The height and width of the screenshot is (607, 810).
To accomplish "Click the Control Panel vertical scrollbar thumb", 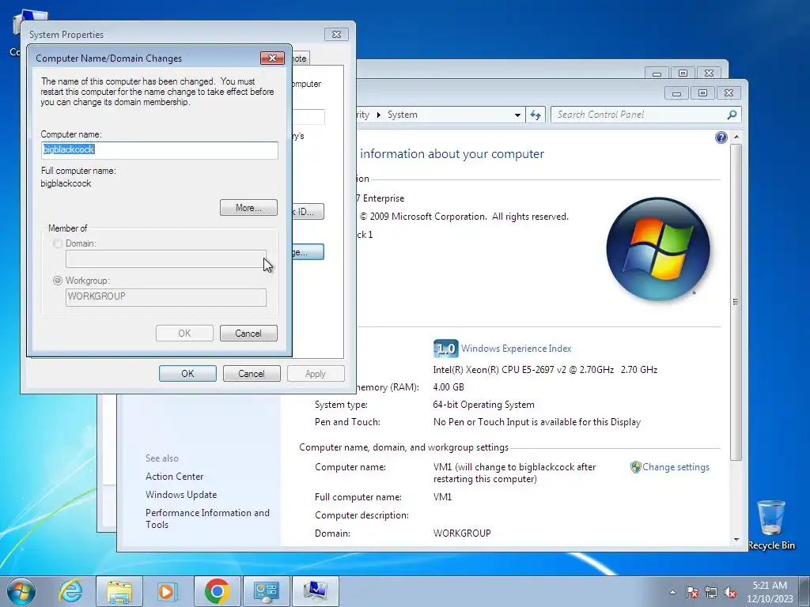I will tap(736, 302).
